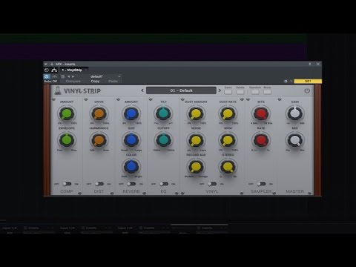
Task: Click the Vinyl Strip plugin power icon
Action: tap(307, 90)
